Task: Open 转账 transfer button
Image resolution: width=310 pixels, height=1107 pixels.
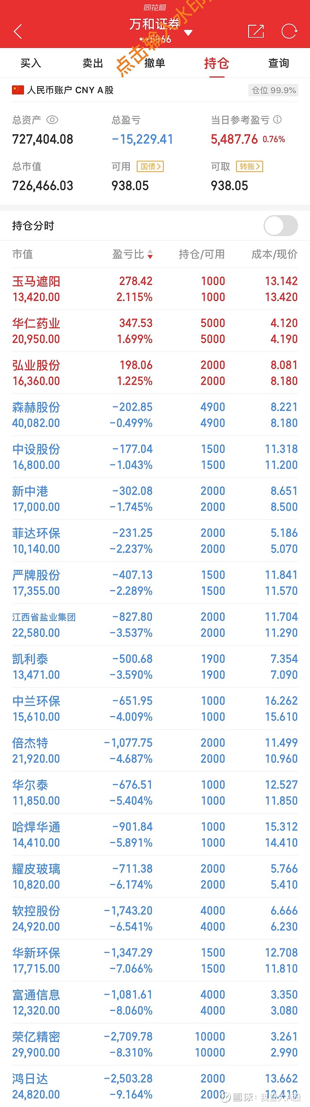Action: (x=250, y=166)
